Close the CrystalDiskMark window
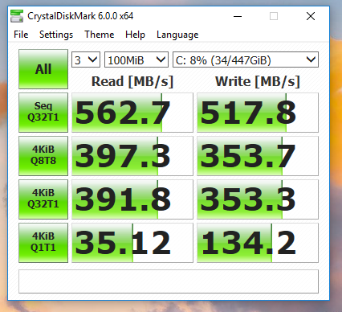This screenshot has height=312, width=342. pos(311,16)
